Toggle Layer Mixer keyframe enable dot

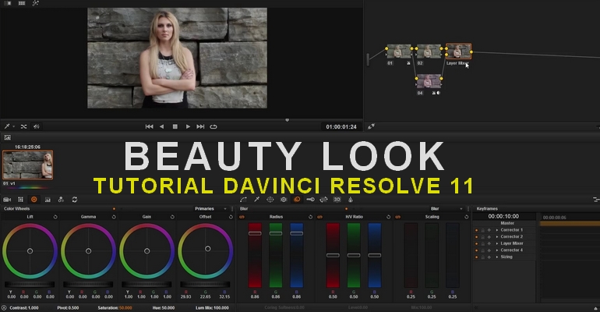tap(476, 243)
